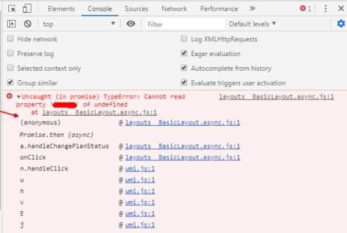This screenshot has width=347, height=233.
Task: Open the Network tab
Action: point(174,9)
